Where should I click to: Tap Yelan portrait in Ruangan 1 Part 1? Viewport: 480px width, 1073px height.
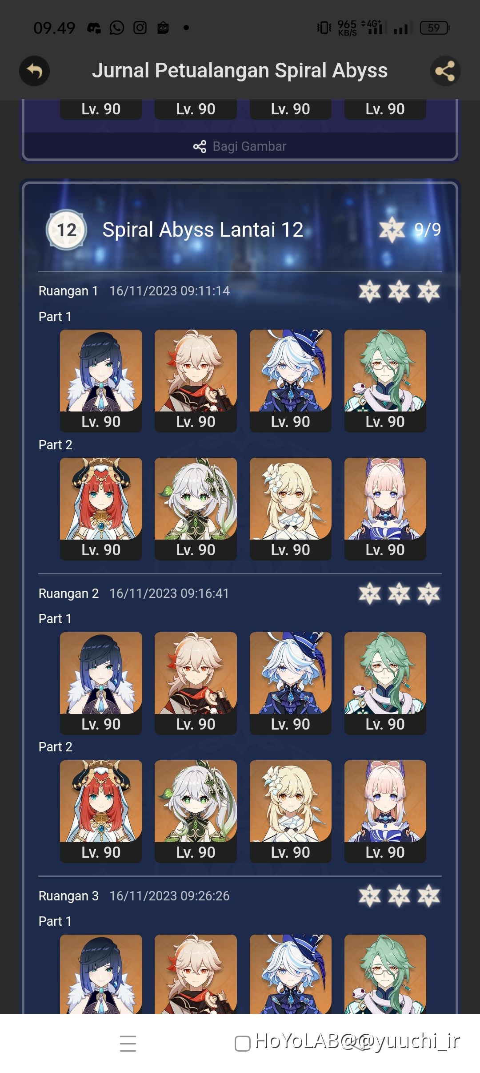[x=101, y=381]
